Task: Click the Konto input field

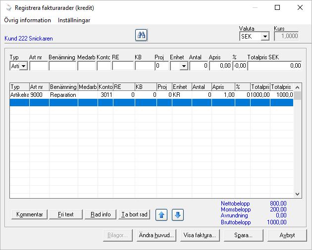Action: coord(104,66)
